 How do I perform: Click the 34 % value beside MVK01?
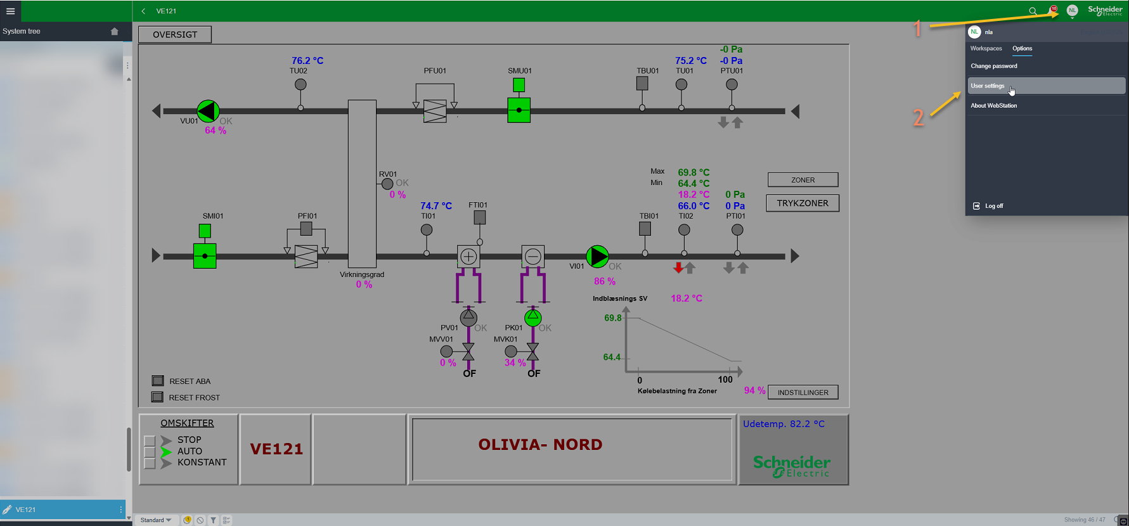coord(515,363)
